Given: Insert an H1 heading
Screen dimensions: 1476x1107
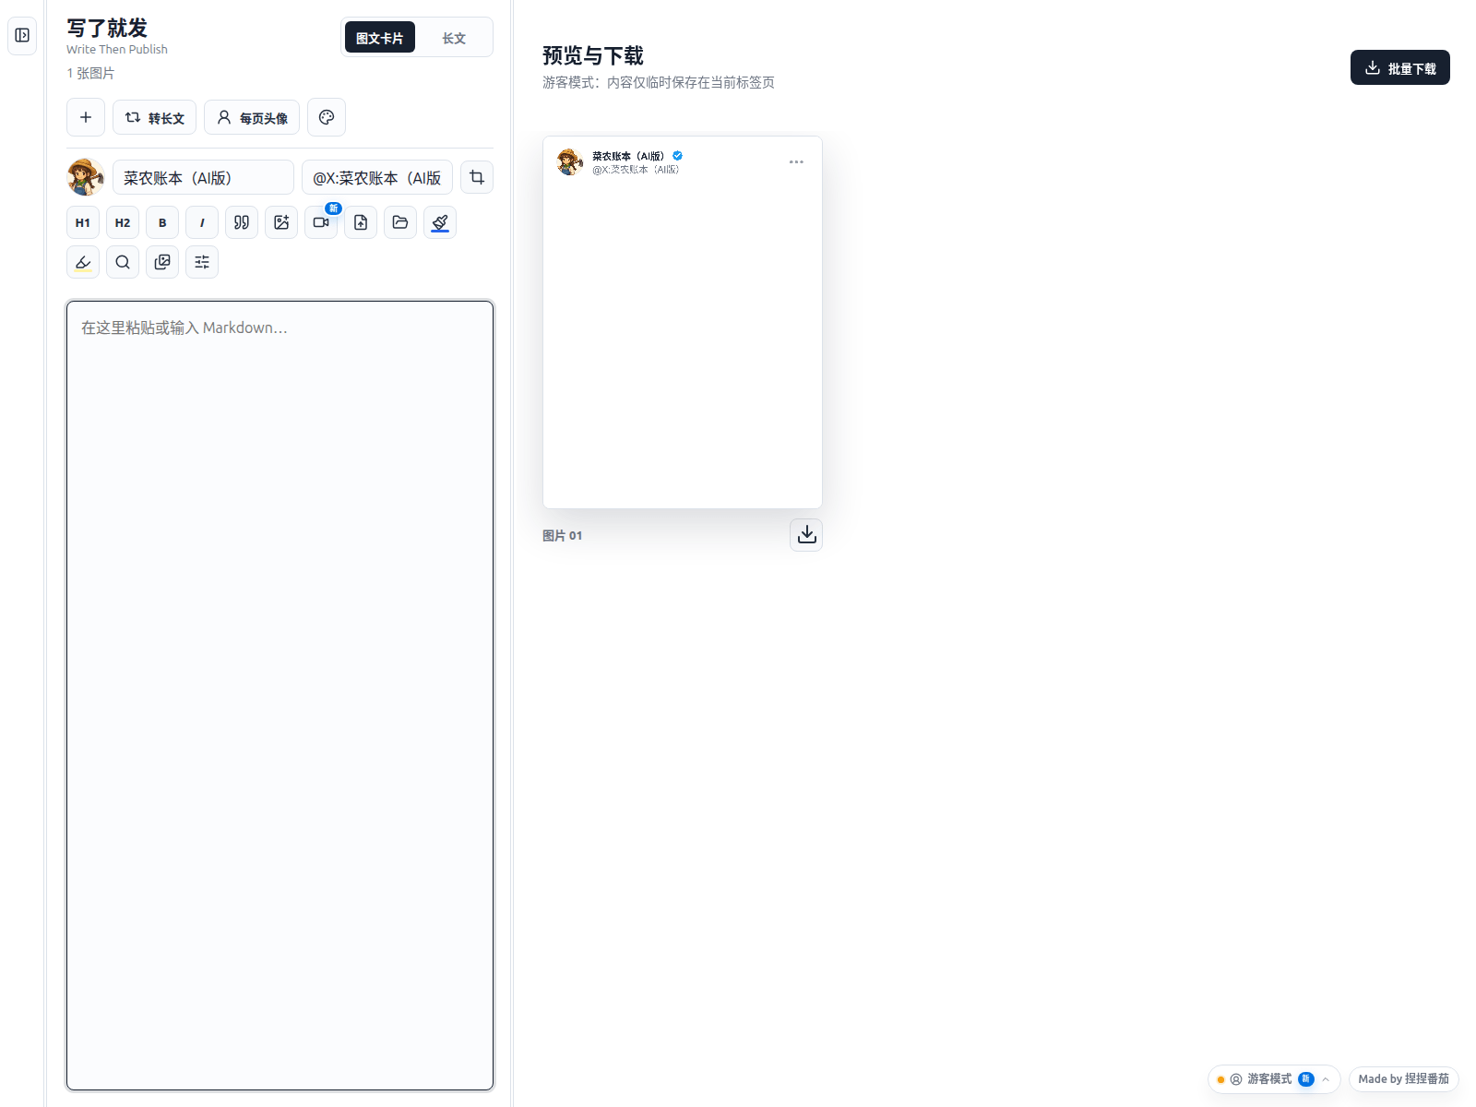Looking at the screenshot, I should tap(83, 222).
